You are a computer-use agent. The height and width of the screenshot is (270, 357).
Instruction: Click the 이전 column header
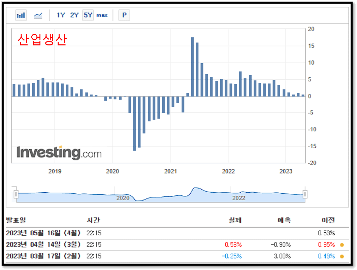tap(328, 220)
